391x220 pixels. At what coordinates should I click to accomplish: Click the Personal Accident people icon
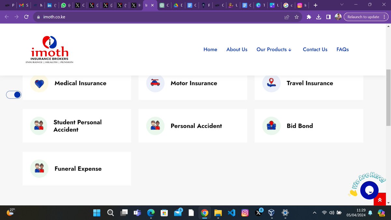click(x=155, y=126)
